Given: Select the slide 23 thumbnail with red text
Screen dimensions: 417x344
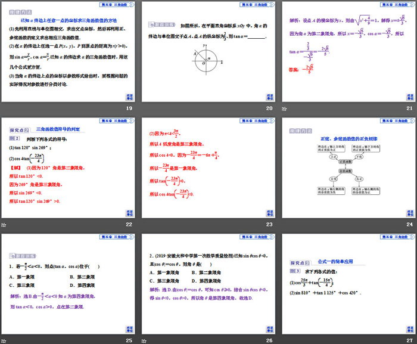Looking at the screenshot, I should 208,168.
